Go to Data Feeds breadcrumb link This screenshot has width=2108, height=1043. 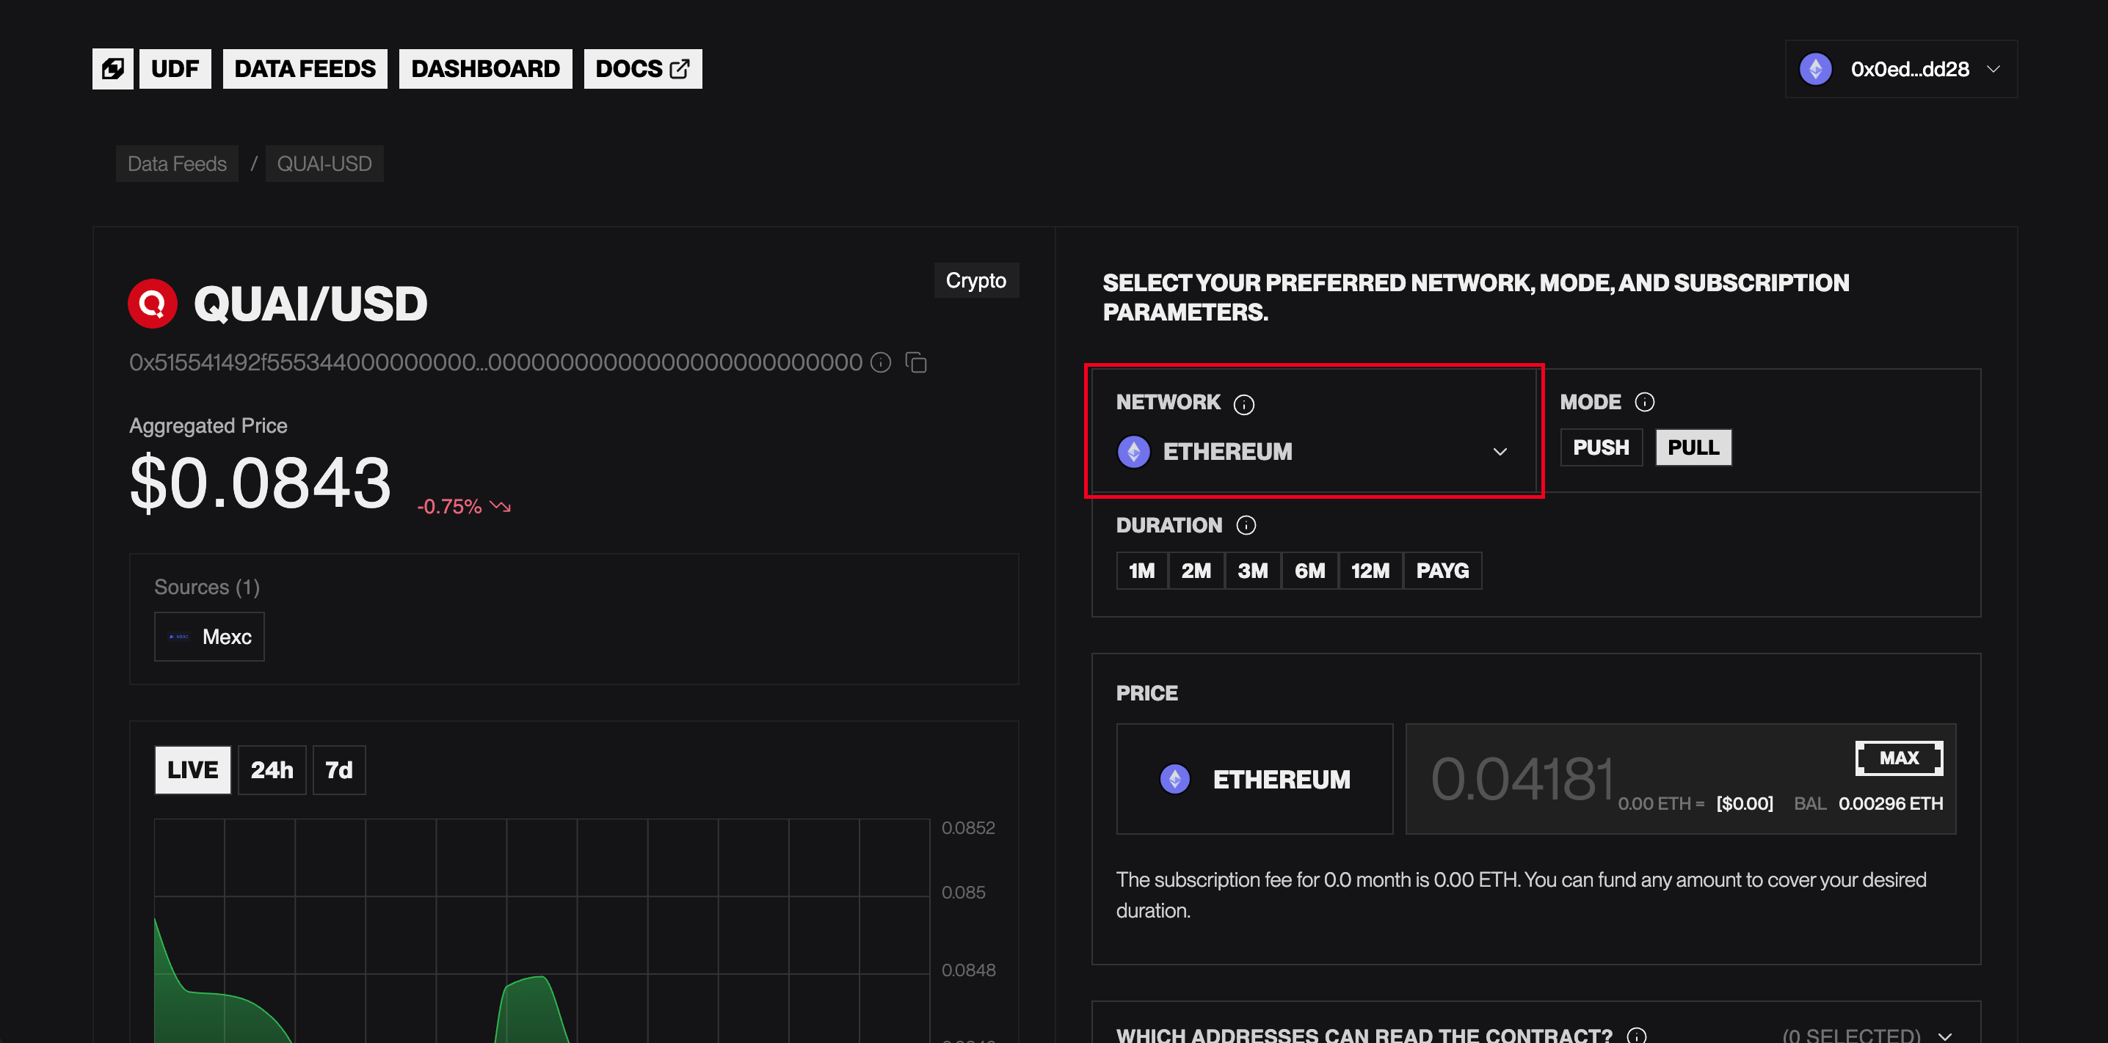point(177,164)
